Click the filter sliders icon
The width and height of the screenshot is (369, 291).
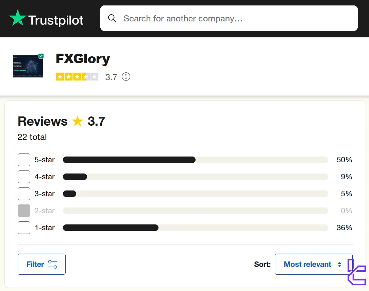[x=52, y=264]
